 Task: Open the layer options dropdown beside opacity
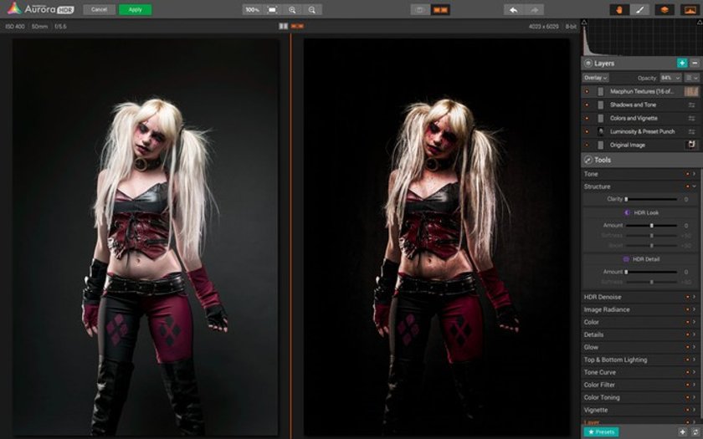692,78
